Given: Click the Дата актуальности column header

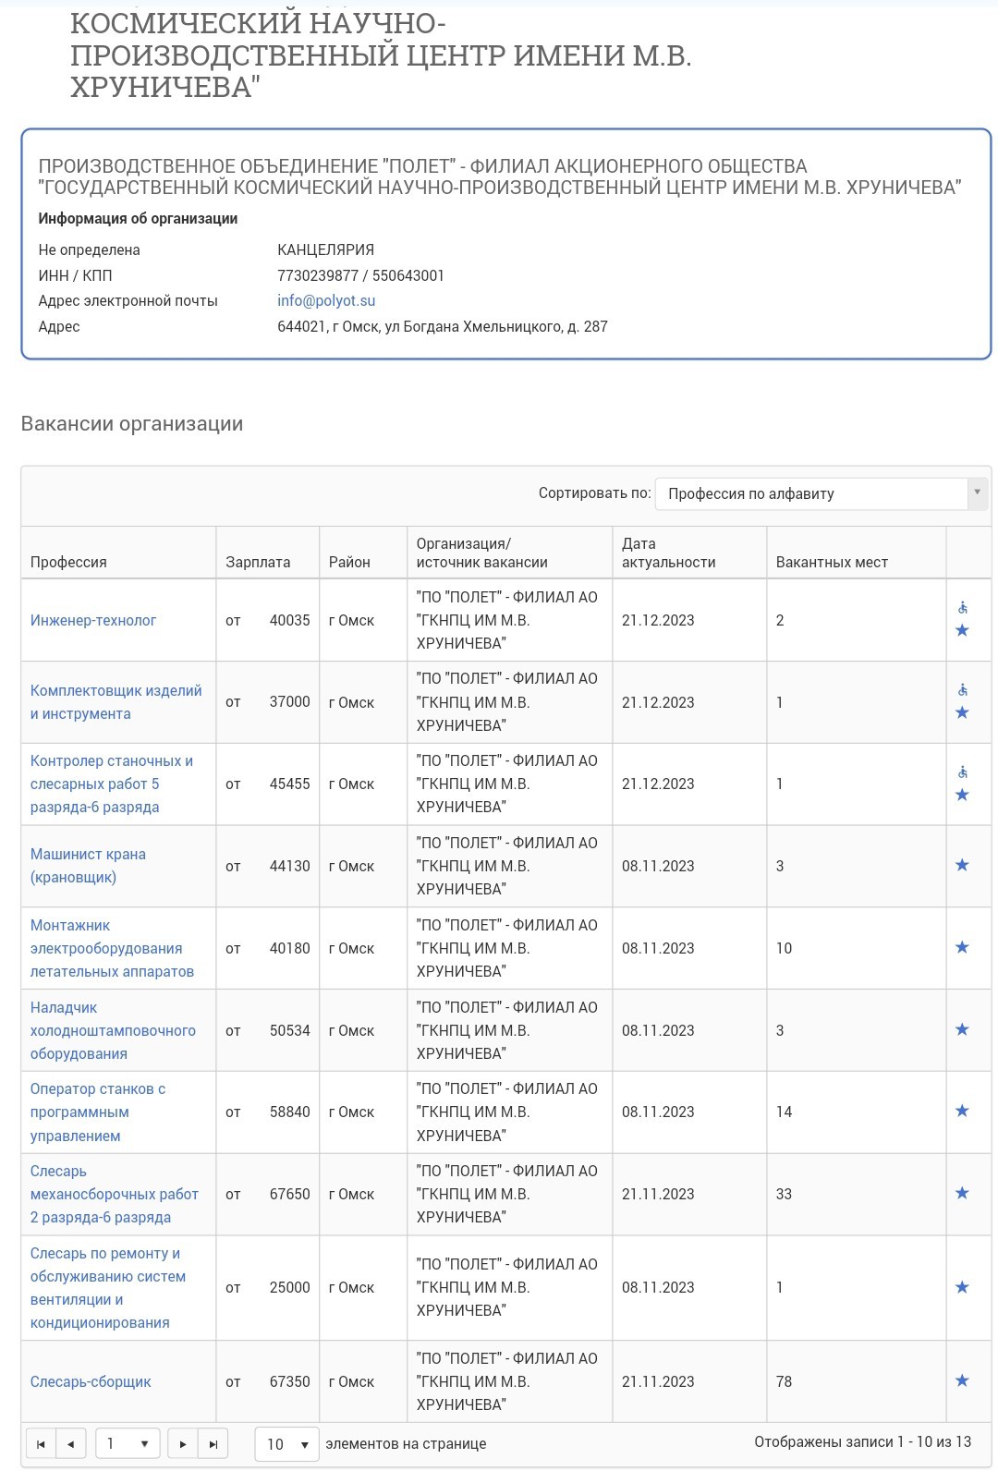Looking at the screenshot, I should (x=669, y=553).
